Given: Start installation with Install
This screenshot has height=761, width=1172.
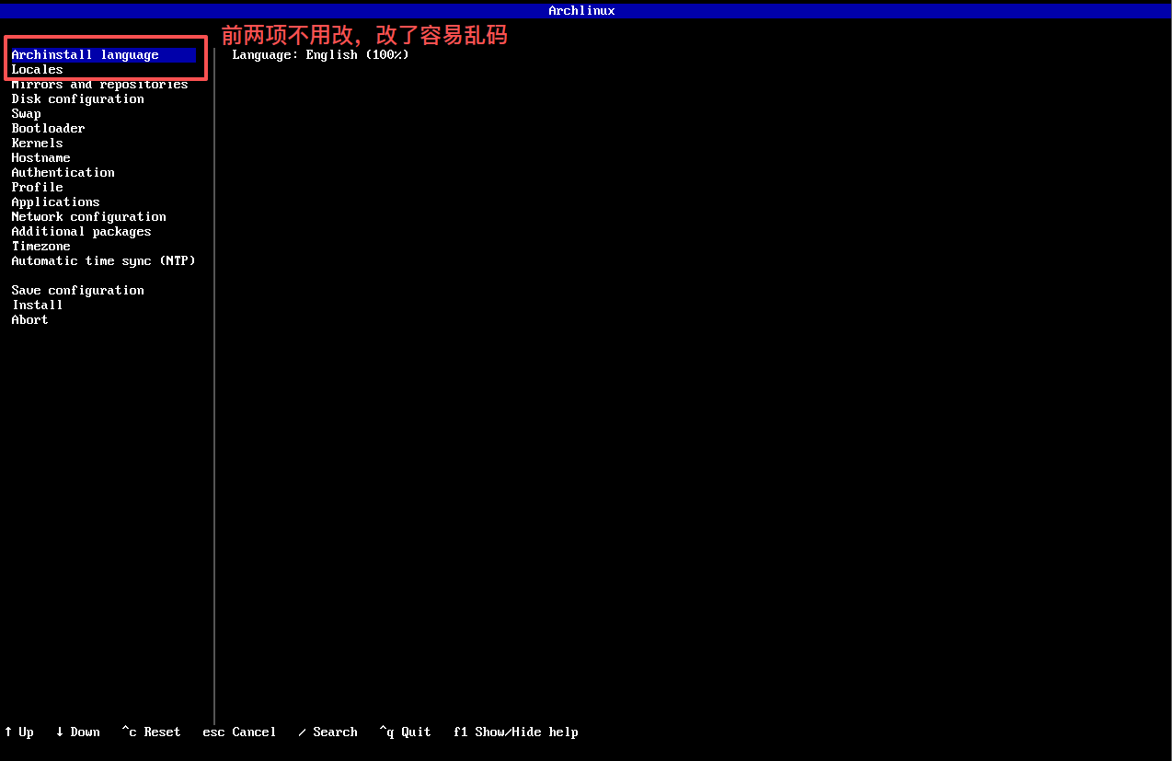Looking at the screenshot, I should (38, 306).
